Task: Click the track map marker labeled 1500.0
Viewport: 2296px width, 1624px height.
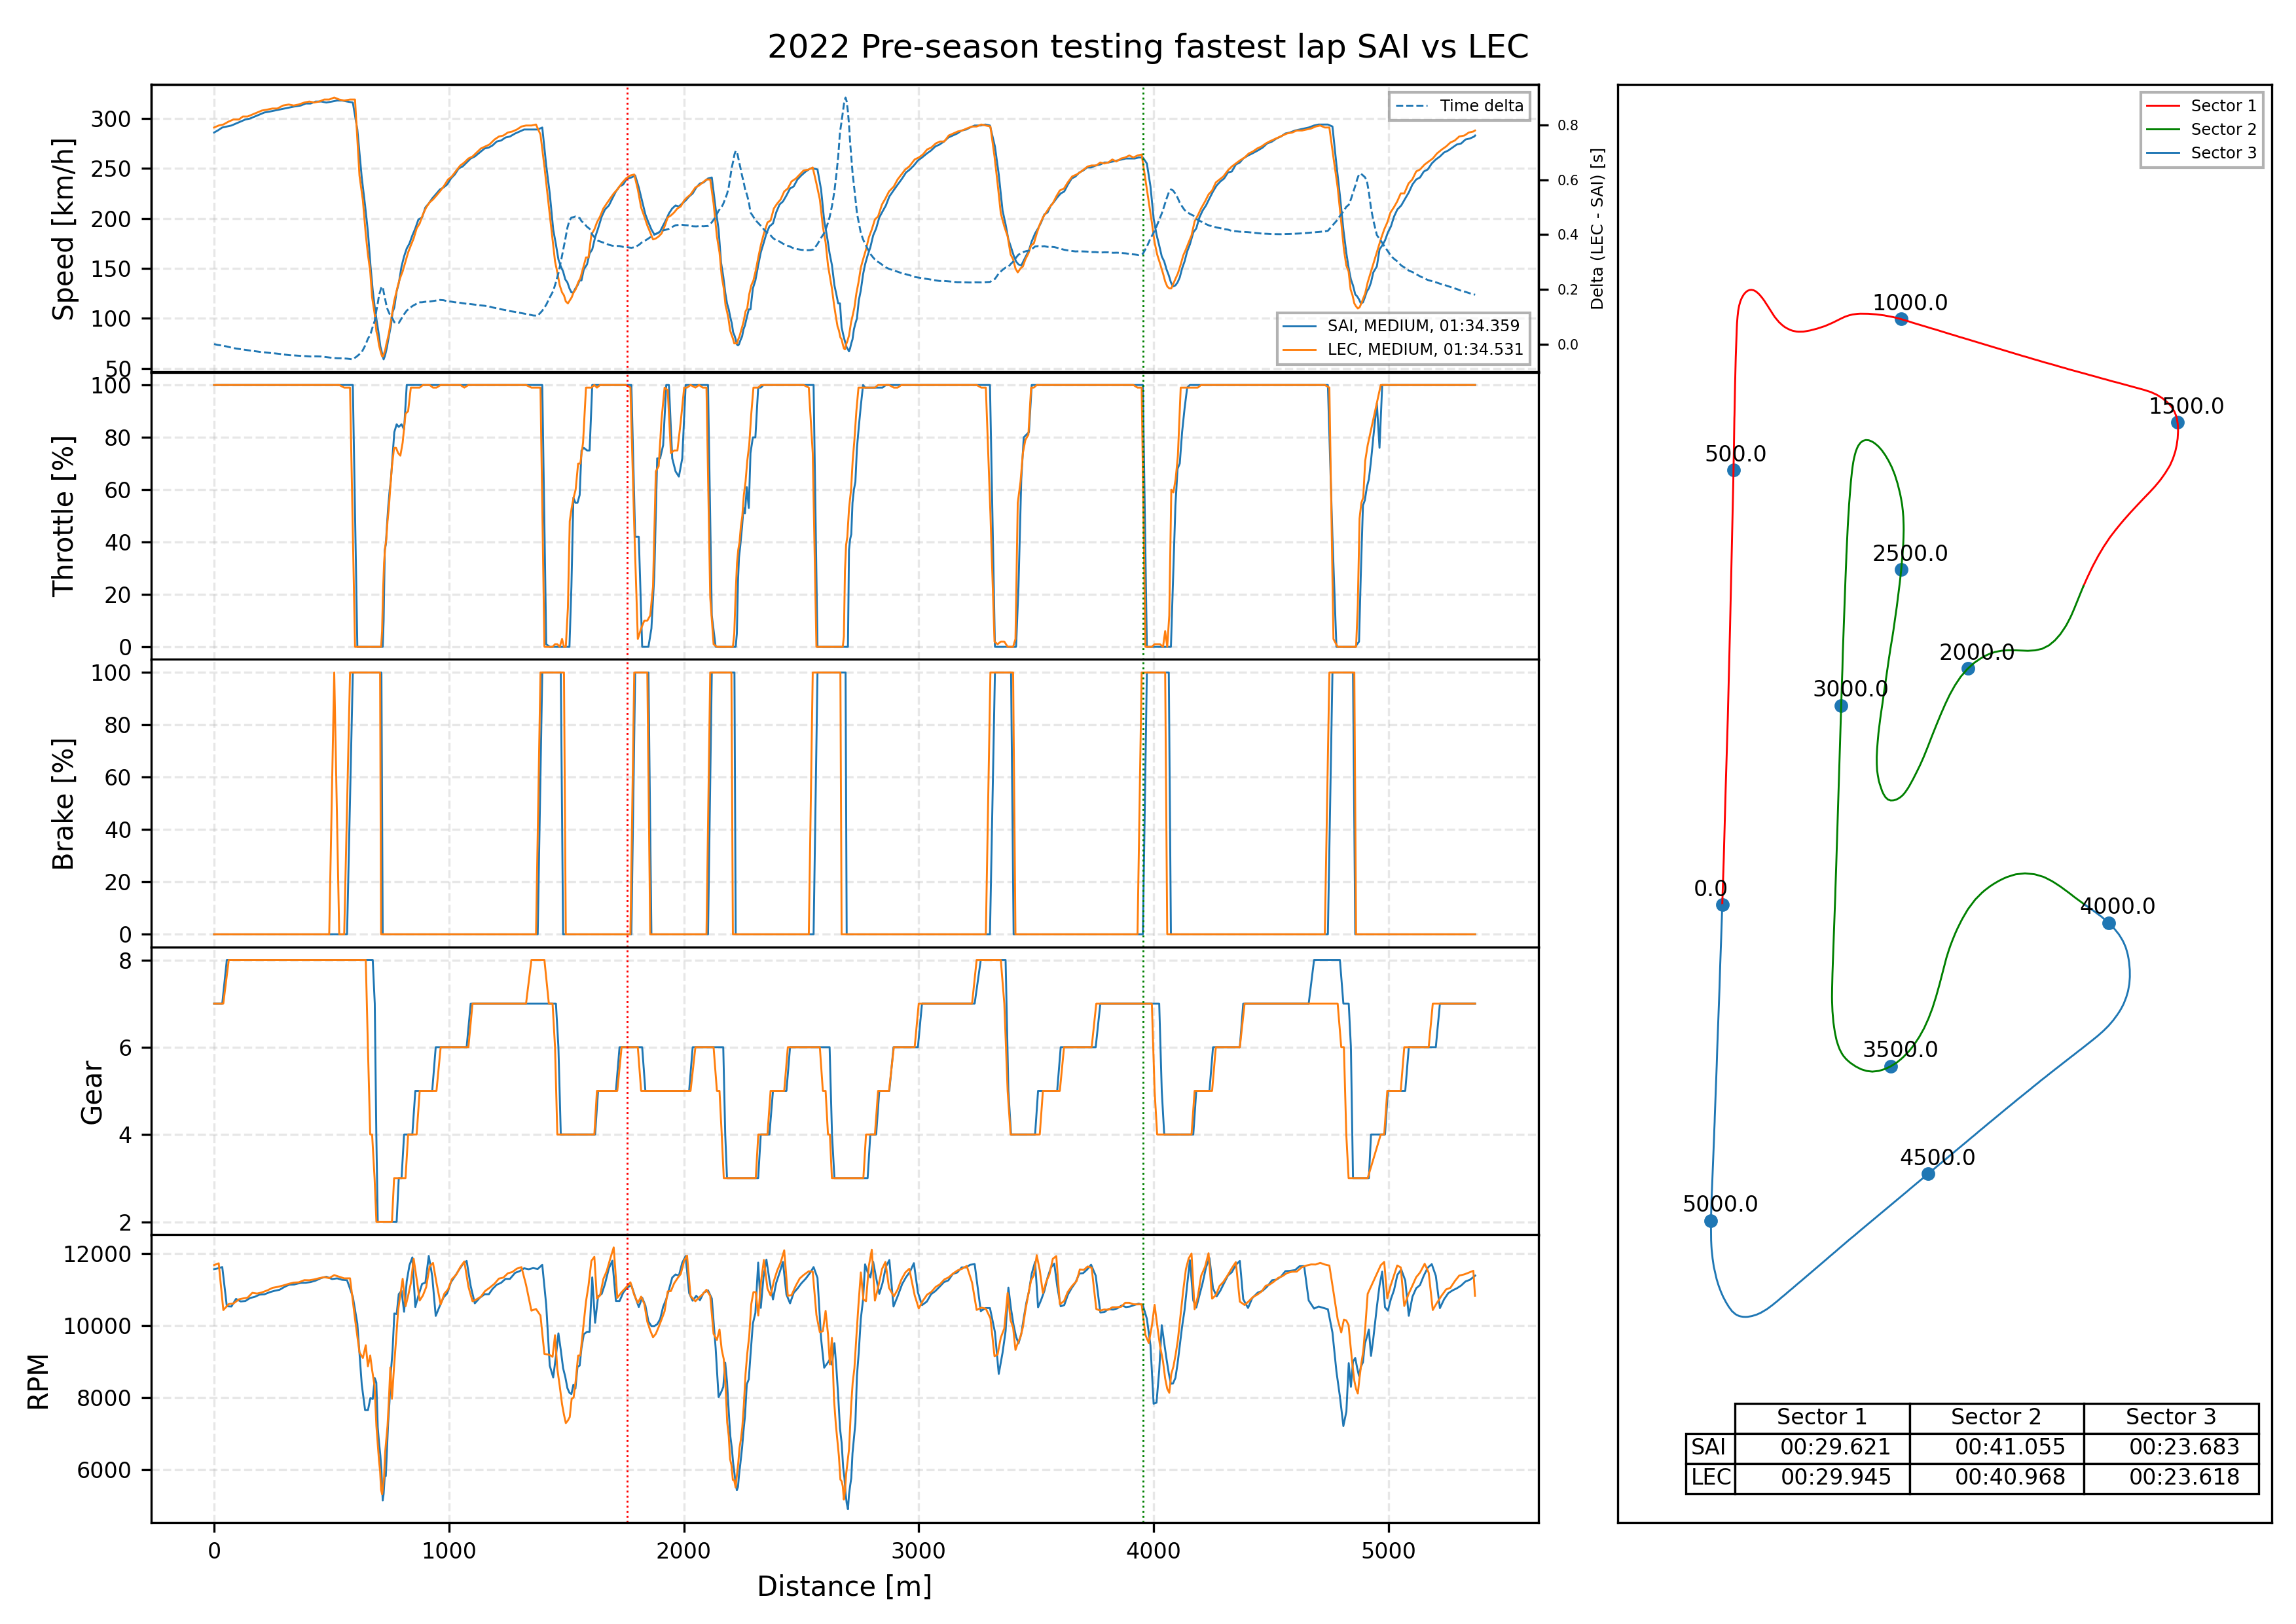Action: [2178, 423]
